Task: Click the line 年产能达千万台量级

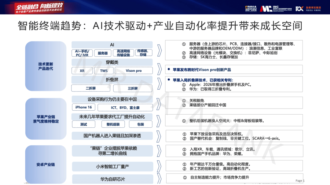Action: tap(220, 164)
